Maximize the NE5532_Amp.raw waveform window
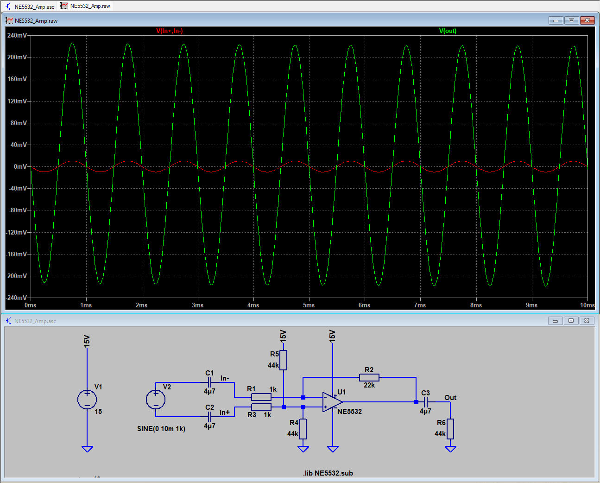Image resolution: width=600 pixels, height=483 pixels. (x=571, y=20)
